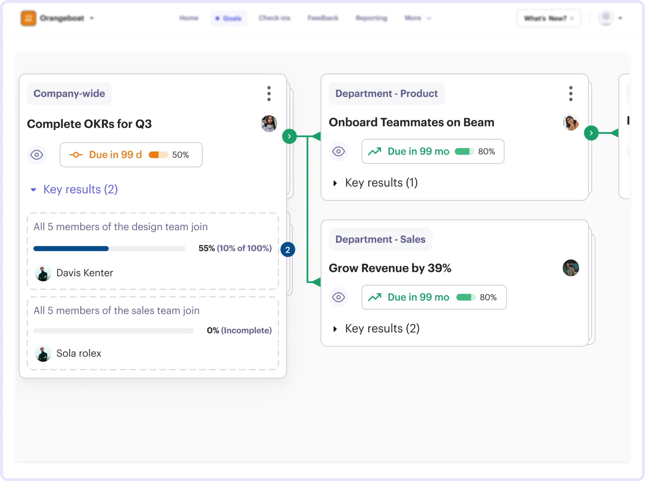
Task: Click green arrow connector beside Product card
Action: tap(591, 133)
